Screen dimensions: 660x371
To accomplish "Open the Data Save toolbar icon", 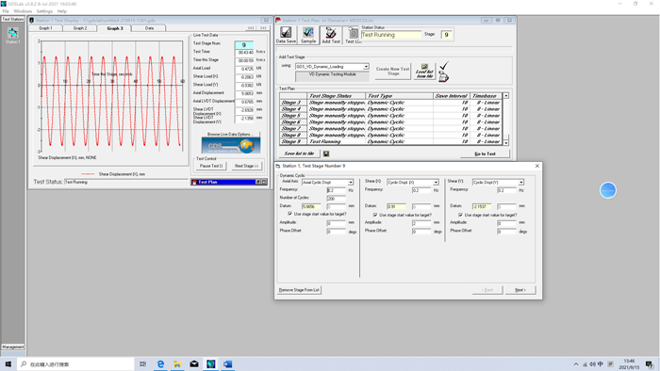I will coord(286,35).
